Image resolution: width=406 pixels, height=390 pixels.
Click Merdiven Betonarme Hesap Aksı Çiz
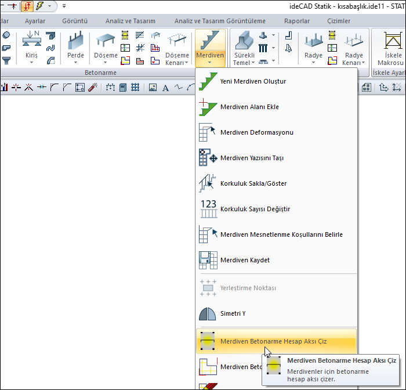coord(273,341)
